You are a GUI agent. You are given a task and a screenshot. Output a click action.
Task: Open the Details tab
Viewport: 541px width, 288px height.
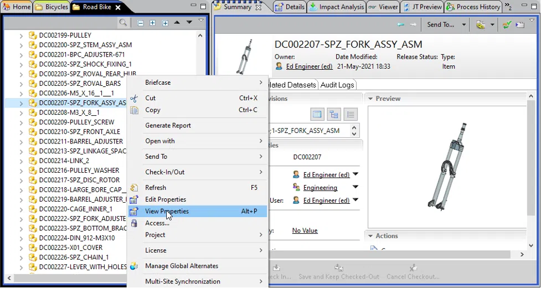[290, 7]
